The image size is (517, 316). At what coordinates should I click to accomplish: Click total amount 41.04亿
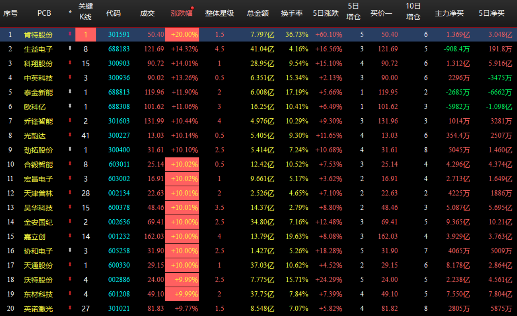tap(262, 49)
